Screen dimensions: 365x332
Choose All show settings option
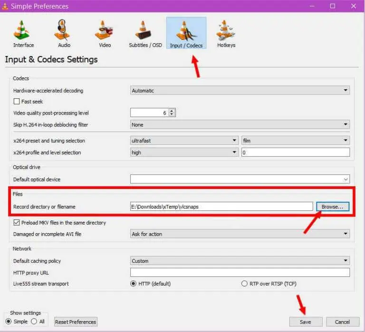click(34, 322)
